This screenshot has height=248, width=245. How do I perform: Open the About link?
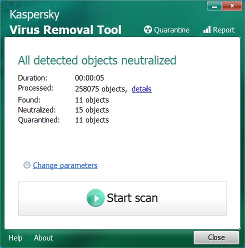[x=43, y=238]
